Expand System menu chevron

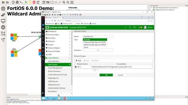70,45
